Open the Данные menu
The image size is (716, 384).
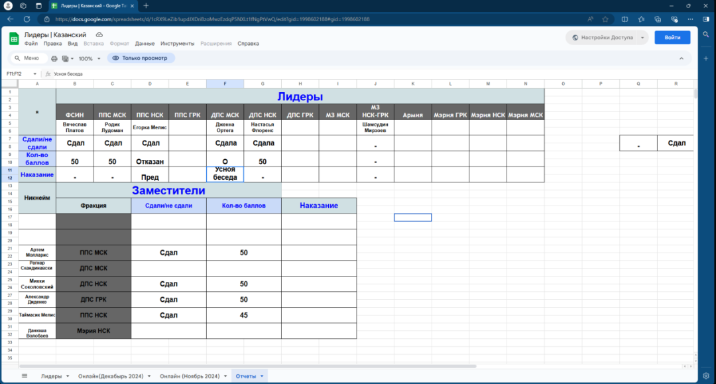145,44
